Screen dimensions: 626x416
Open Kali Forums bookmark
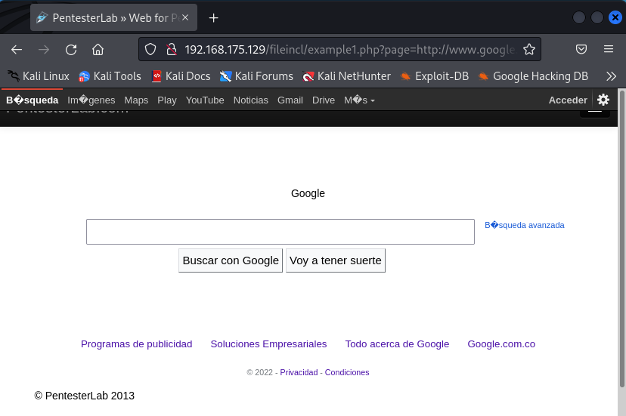[256, 76]
